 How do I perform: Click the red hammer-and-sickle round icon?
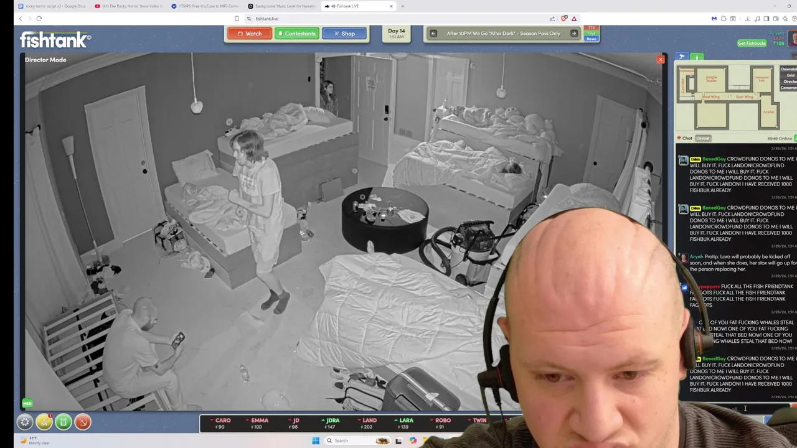point(83,422)
